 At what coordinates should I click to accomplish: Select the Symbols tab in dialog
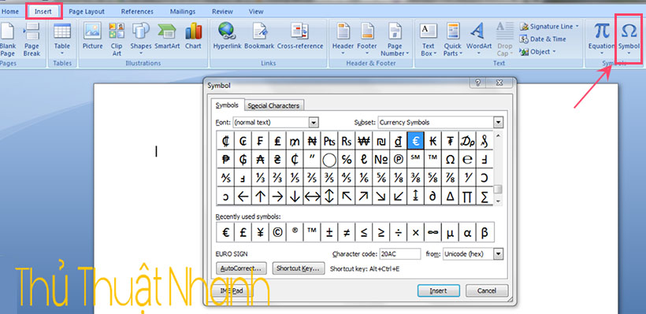tap(227, 105)
